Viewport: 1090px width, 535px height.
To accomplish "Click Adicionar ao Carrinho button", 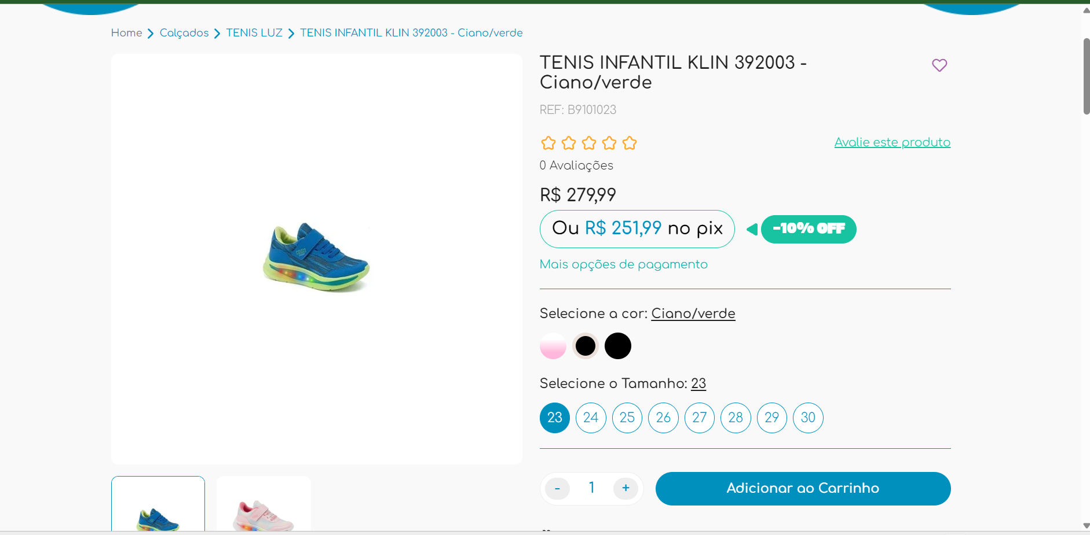I will 803,488.
